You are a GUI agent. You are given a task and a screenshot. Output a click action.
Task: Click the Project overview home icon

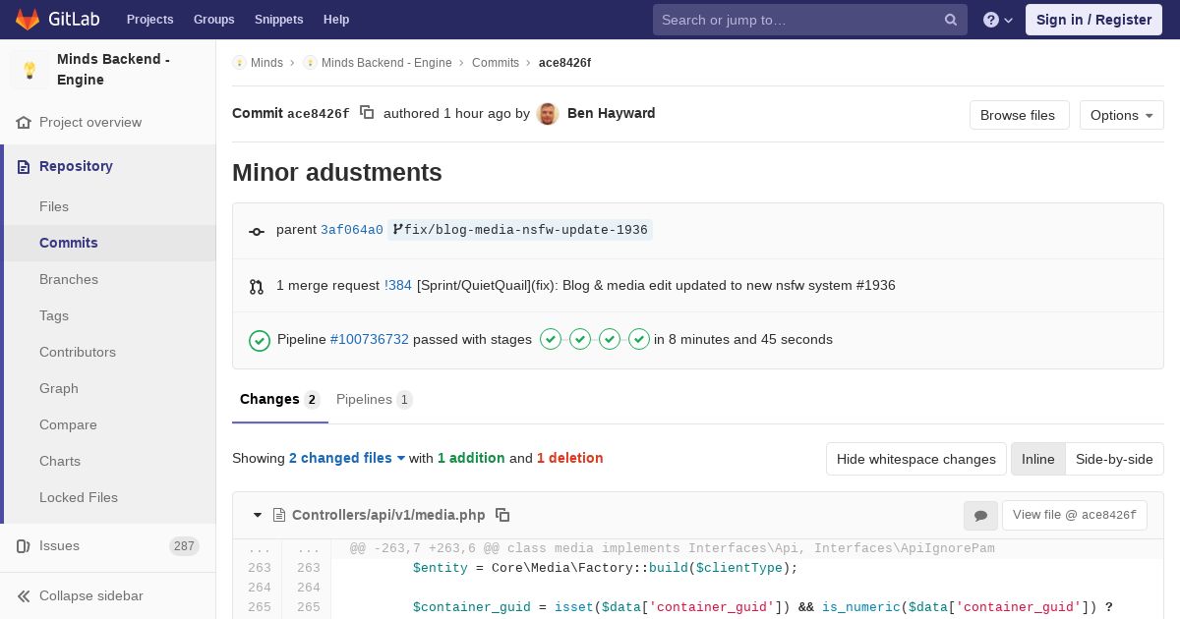[x=24, y=123]
